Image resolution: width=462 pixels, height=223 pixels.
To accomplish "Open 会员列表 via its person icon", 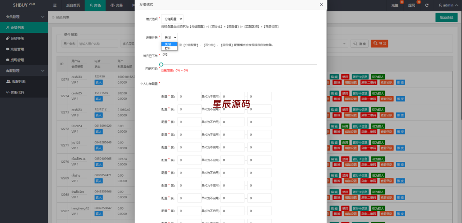I will [8, 27].
